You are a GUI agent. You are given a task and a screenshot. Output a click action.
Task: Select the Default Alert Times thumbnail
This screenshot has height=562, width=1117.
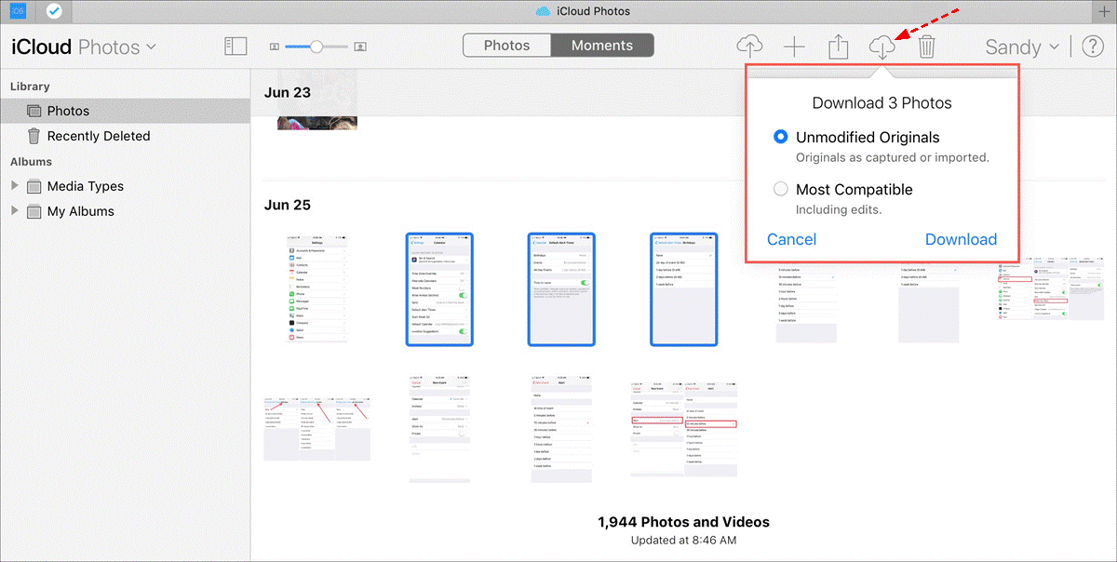(x=561, y=289)
